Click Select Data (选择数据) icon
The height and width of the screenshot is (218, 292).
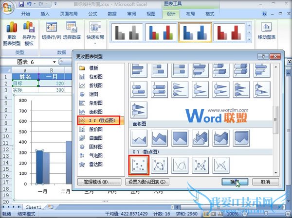(72, 31)
